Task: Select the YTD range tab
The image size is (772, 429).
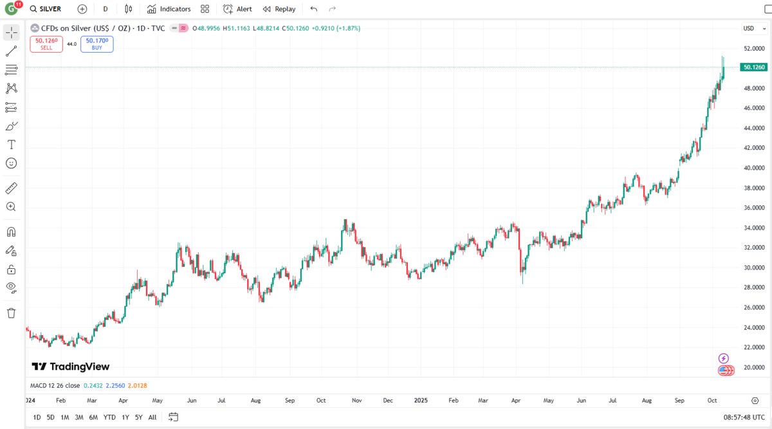Action: click(x=109, y=417)
